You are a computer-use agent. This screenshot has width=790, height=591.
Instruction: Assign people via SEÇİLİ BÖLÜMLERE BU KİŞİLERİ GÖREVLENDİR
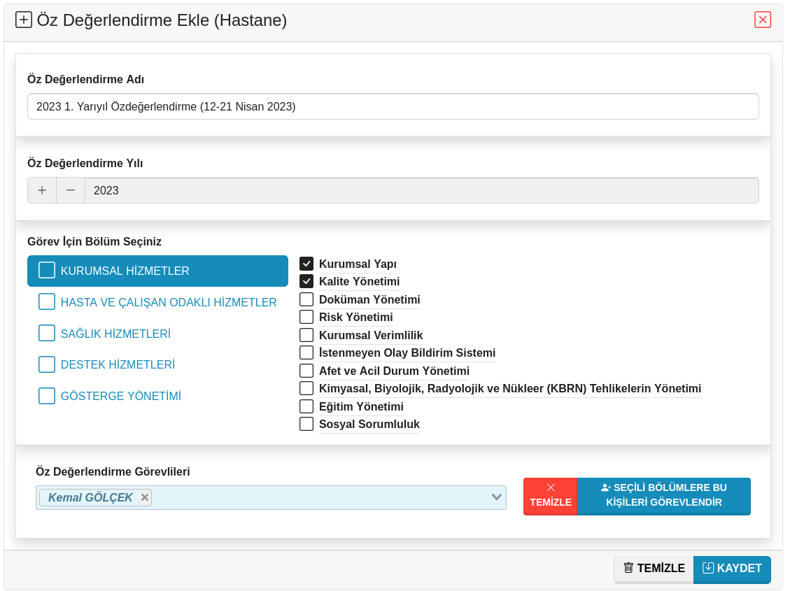click(663, 496)
